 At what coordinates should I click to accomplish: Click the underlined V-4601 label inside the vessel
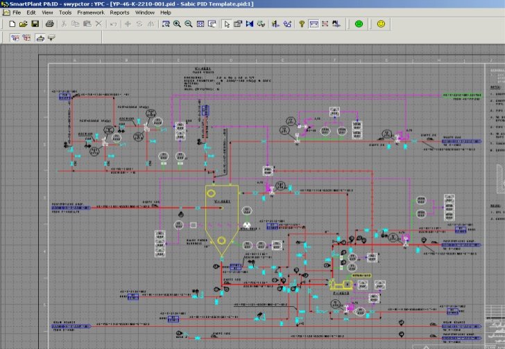click(x=222, y=202)
